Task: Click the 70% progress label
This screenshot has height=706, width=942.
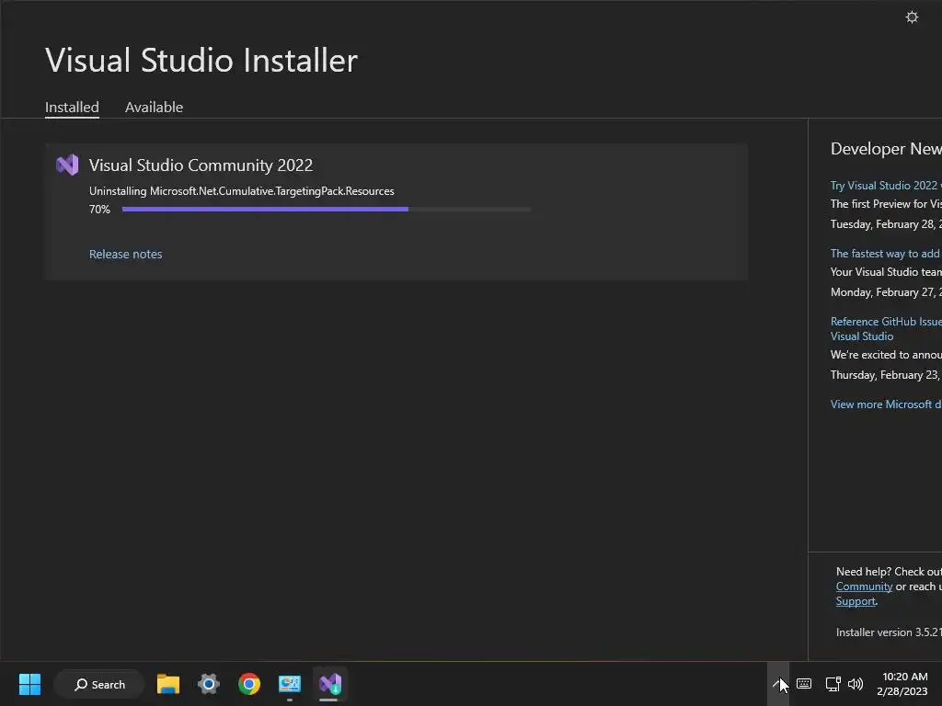Action: [99, 209]
